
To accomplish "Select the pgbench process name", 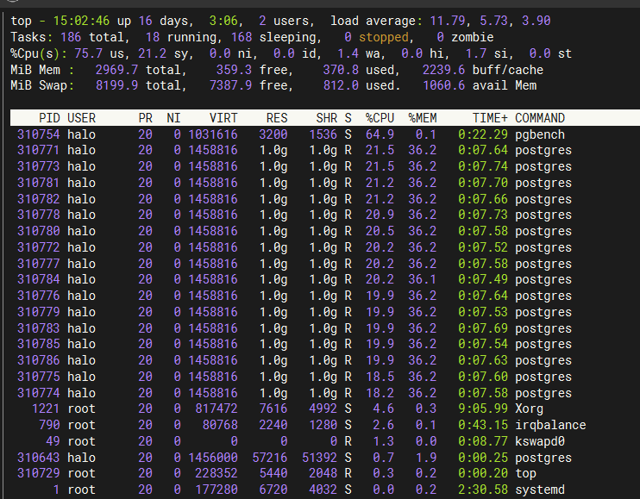I will pos(540,134).
